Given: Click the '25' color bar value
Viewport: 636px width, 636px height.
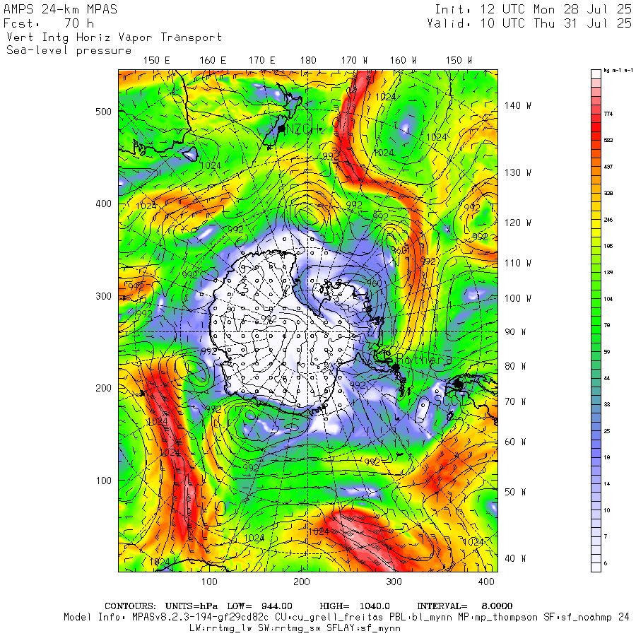Looking at the screenshot, I should pyautogui.click(x=607, y=431).
